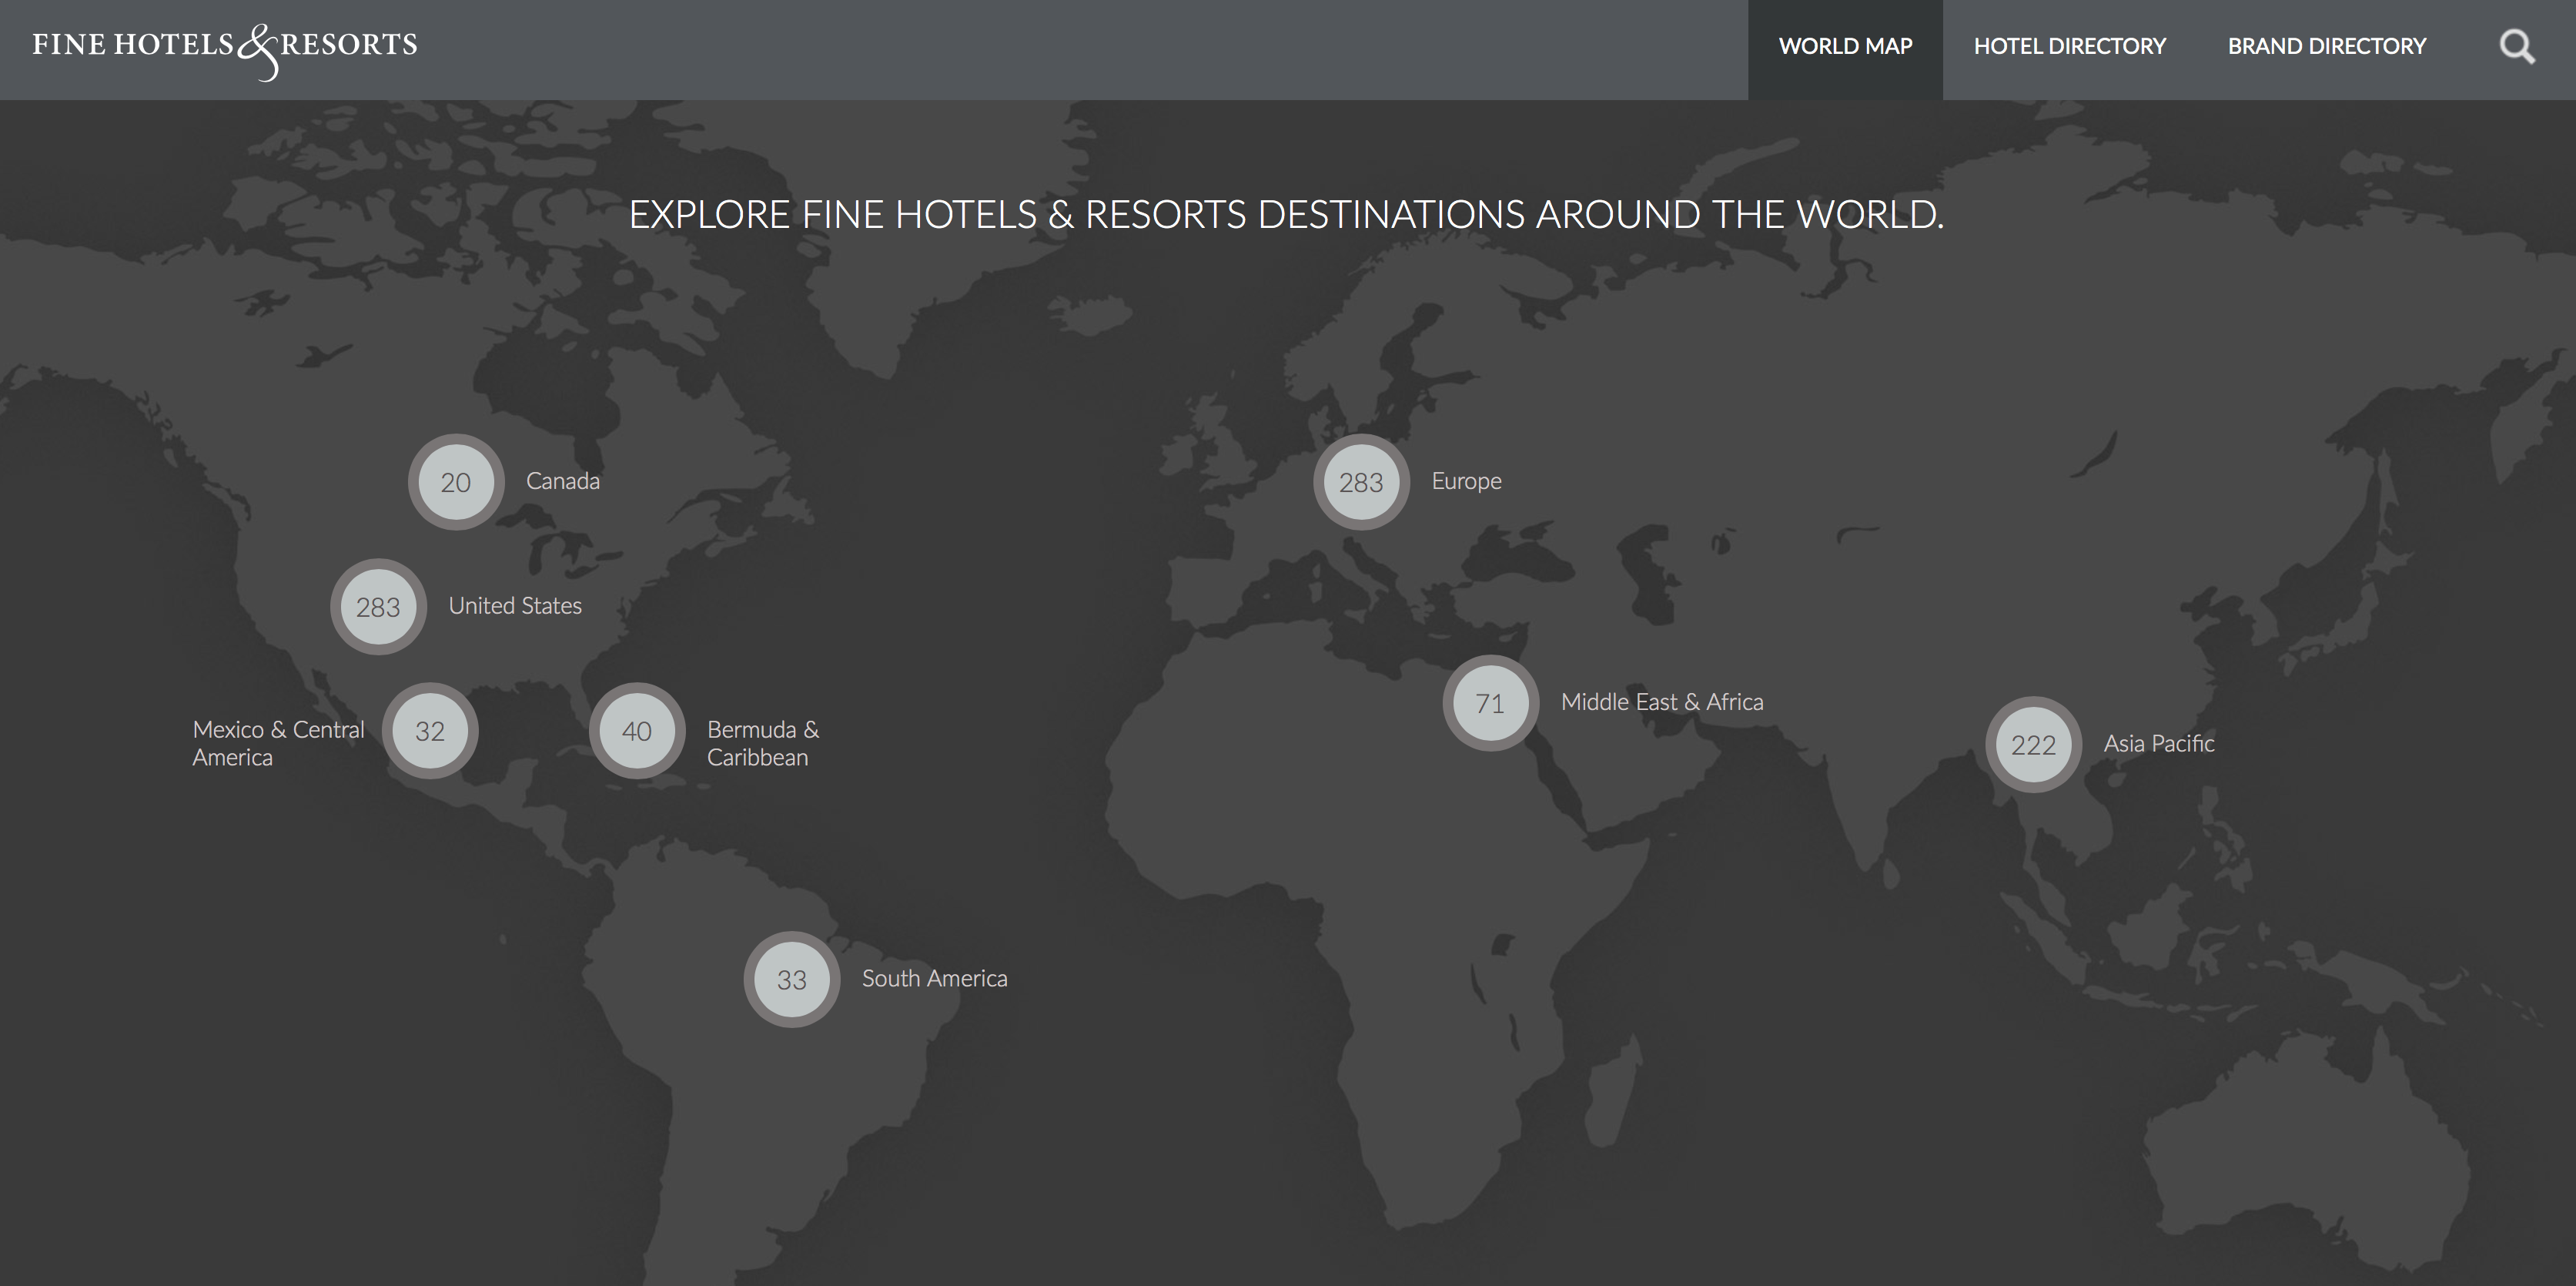
Task: Click the United States region label
Action: (514, 605)
